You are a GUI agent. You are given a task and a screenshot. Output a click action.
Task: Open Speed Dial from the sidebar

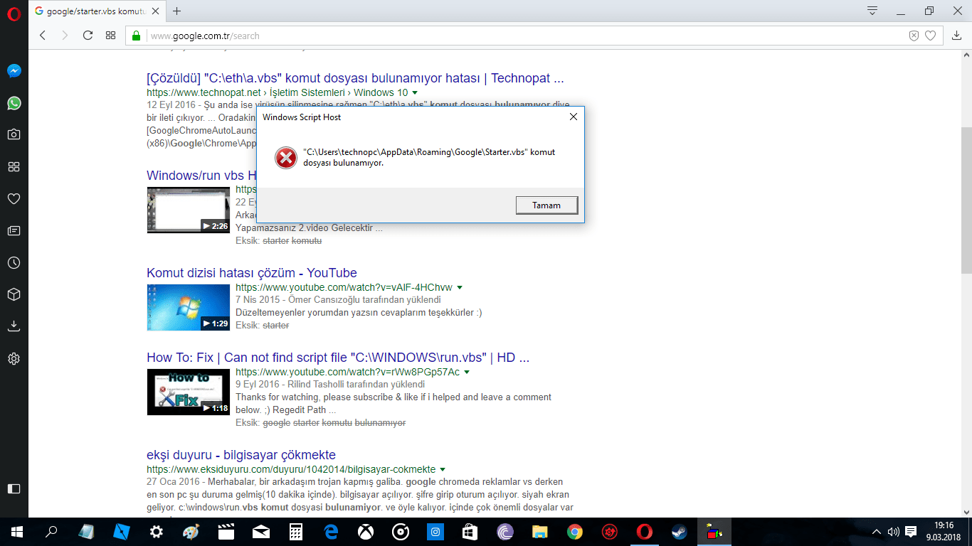pyautogui.click(x=14, y=166)
